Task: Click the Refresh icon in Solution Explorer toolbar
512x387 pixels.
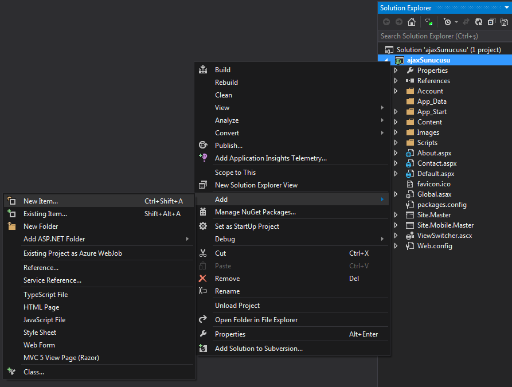Action: coord(479,22)
